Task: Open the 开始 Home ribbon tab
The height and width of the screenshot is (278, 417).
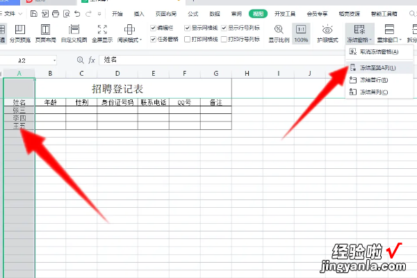Action: (117, 14)
